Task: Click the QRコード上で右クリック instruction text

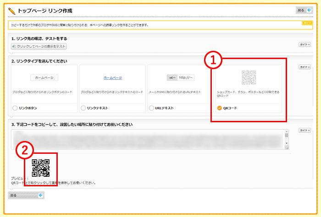Action: click(54, 183)
